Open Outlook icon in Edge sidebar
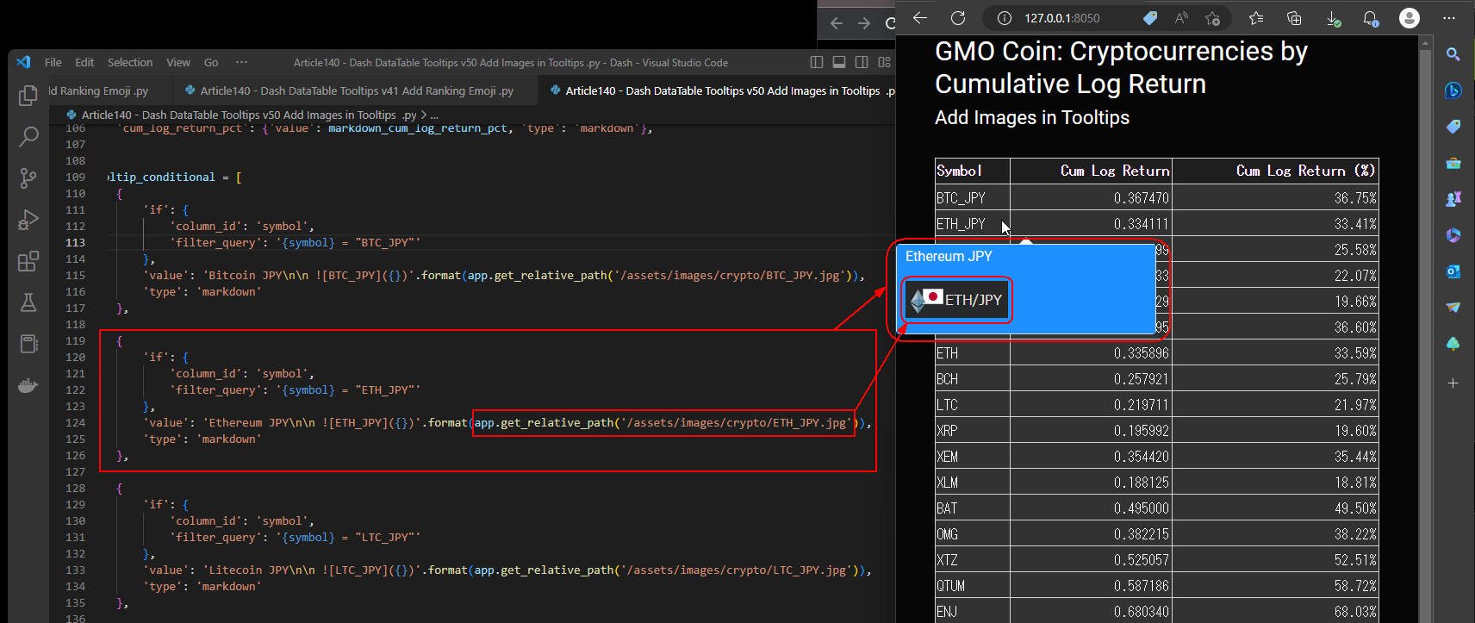1475x623 pixels. pos(1453,271)
